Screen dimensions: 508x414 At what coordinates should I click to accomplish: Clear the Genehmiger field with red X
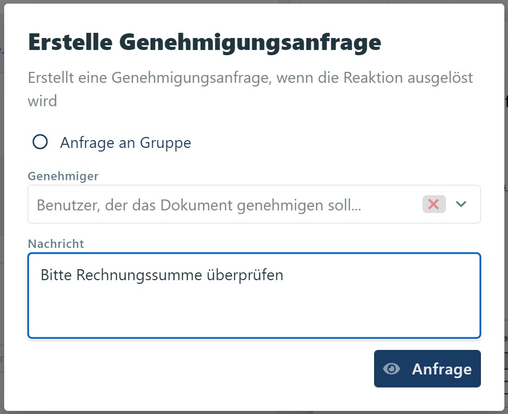coord(433,204)
